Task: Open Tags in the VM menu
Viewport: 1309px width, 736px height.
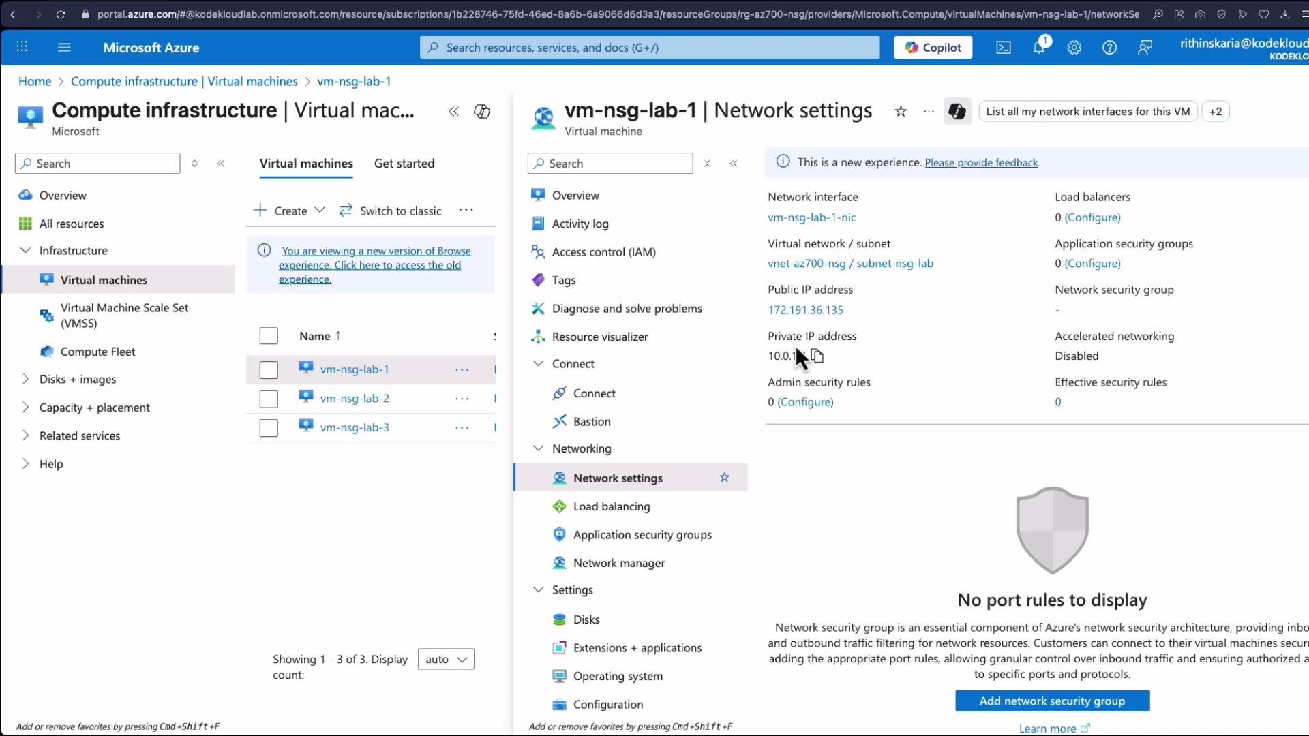Action: pos(564,280)
